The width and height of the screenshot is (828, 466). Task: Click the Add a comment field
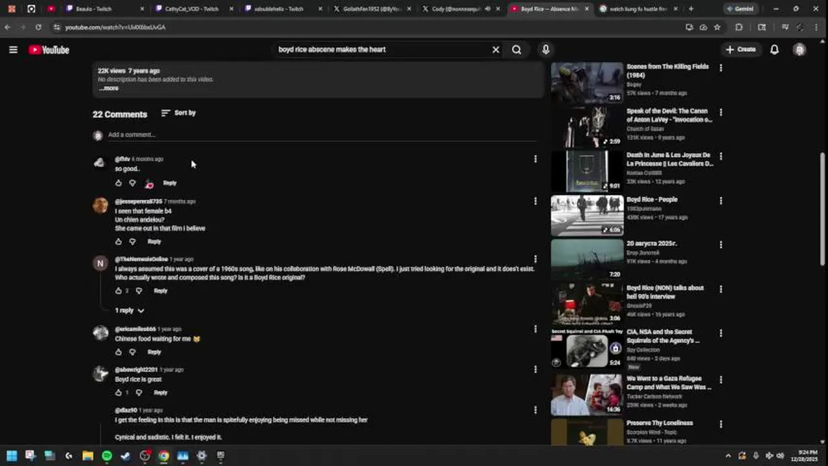pos(322,135)
